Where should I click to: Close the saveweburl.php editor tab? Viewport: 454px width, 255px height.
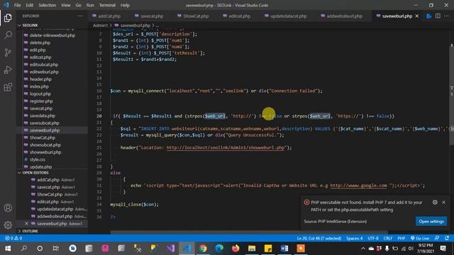point(417,16)
